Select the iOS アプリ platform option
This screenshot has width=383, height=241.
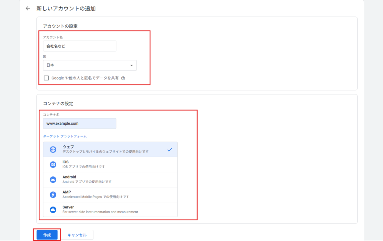point(110,164)
